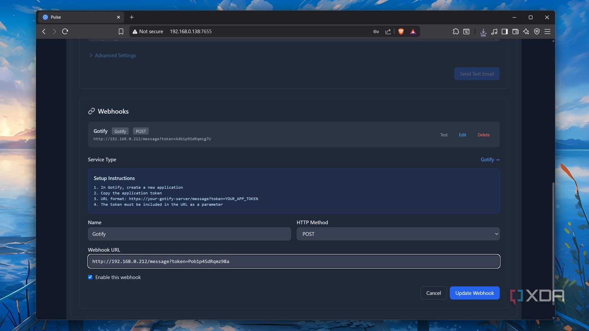This screenshot has height=331, width=589.
Task: Open the HTTP Method dropdown
Action: click(398, 234)
